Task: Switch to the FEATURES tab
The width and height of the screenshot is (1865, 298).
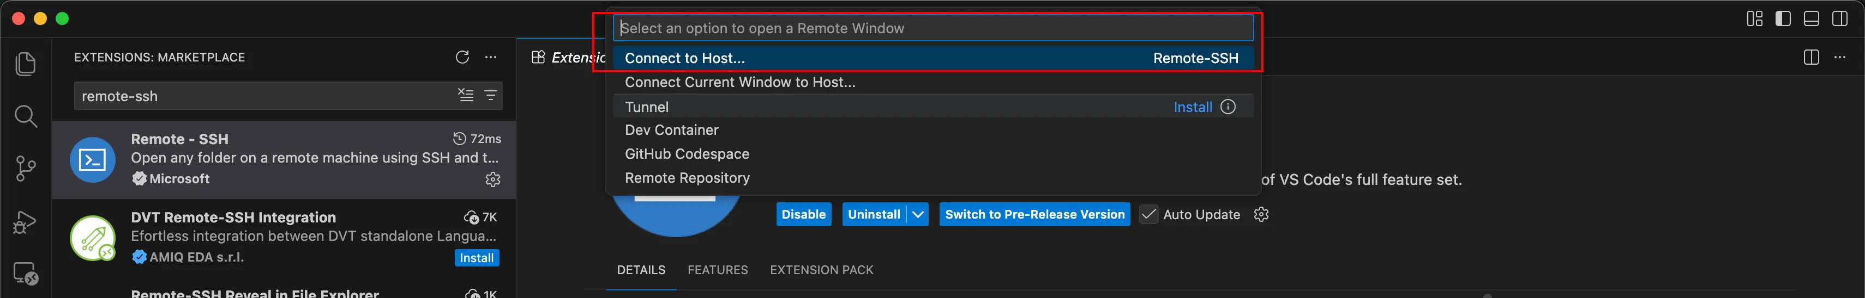Action: 718,270
